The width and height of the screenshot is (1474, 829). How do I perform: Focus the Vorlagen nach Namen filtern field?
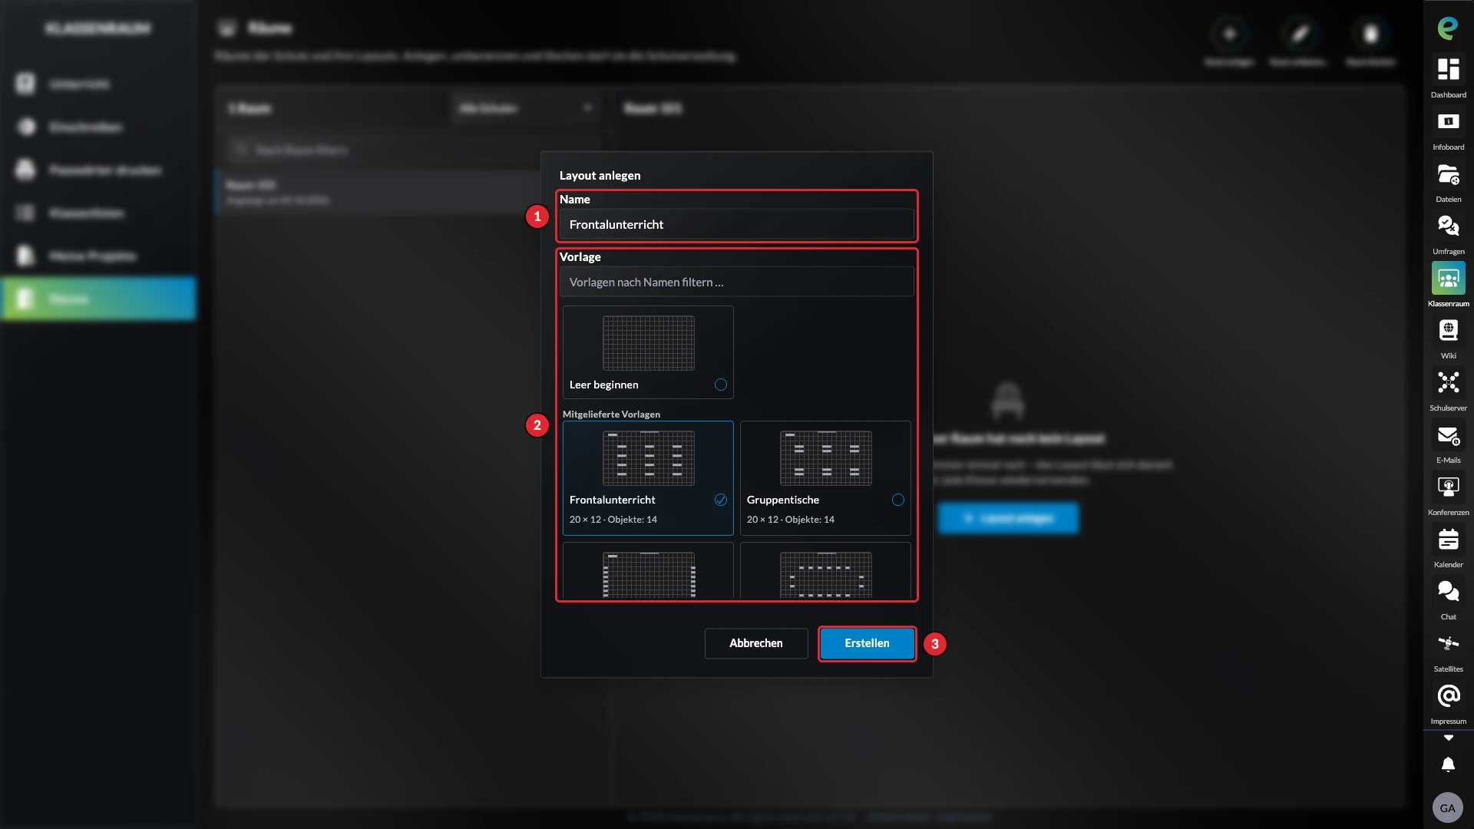[x=736, y=282]
